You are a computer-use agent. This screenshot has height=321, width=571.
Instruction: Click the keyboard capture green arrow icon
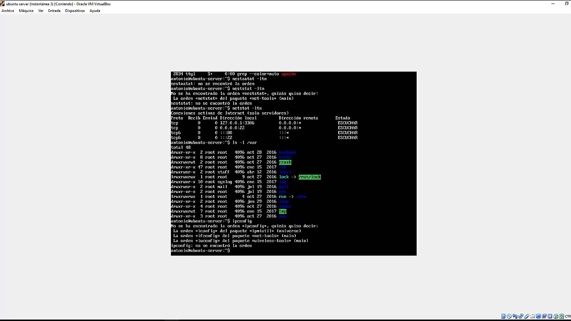click(x=562, y=316)
